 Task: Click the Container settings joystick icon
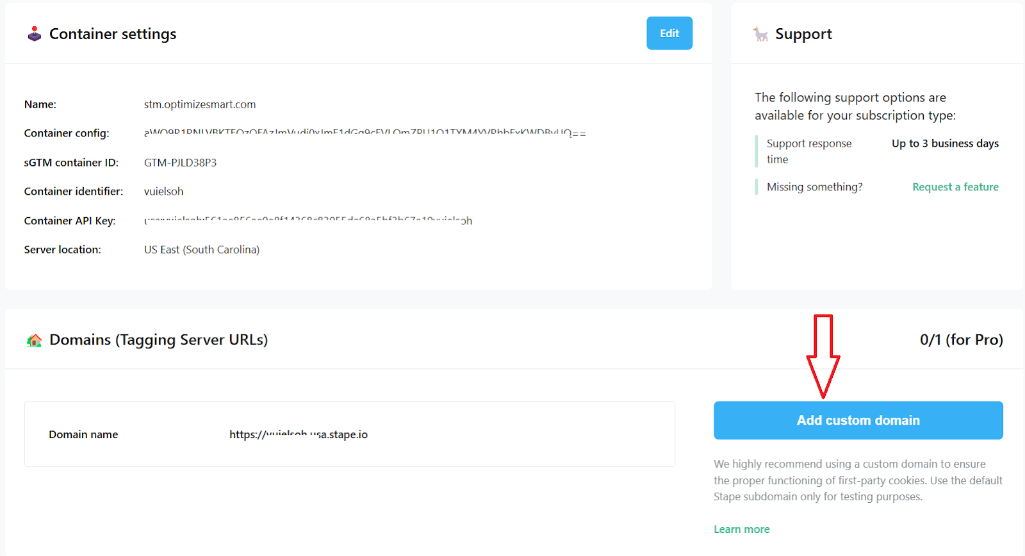[x=35, y=34]
